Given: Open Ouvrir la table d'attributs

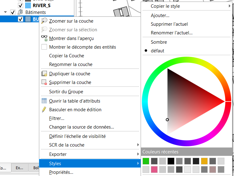Looking at the screenshot, I should (90, 101).
